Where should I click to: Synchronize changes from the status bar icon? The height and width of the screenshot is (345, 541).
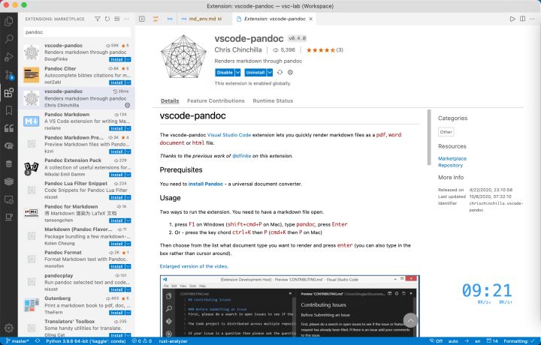point(38,341)
